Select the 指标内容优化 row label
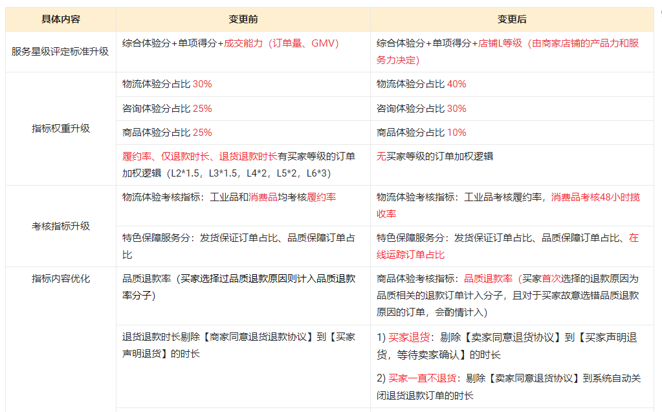The height and width of the screenshot is (412, 662). click(61, 279)
